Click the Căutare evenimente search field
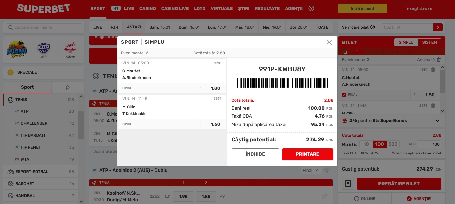455x204 pixels. (44, 27)
